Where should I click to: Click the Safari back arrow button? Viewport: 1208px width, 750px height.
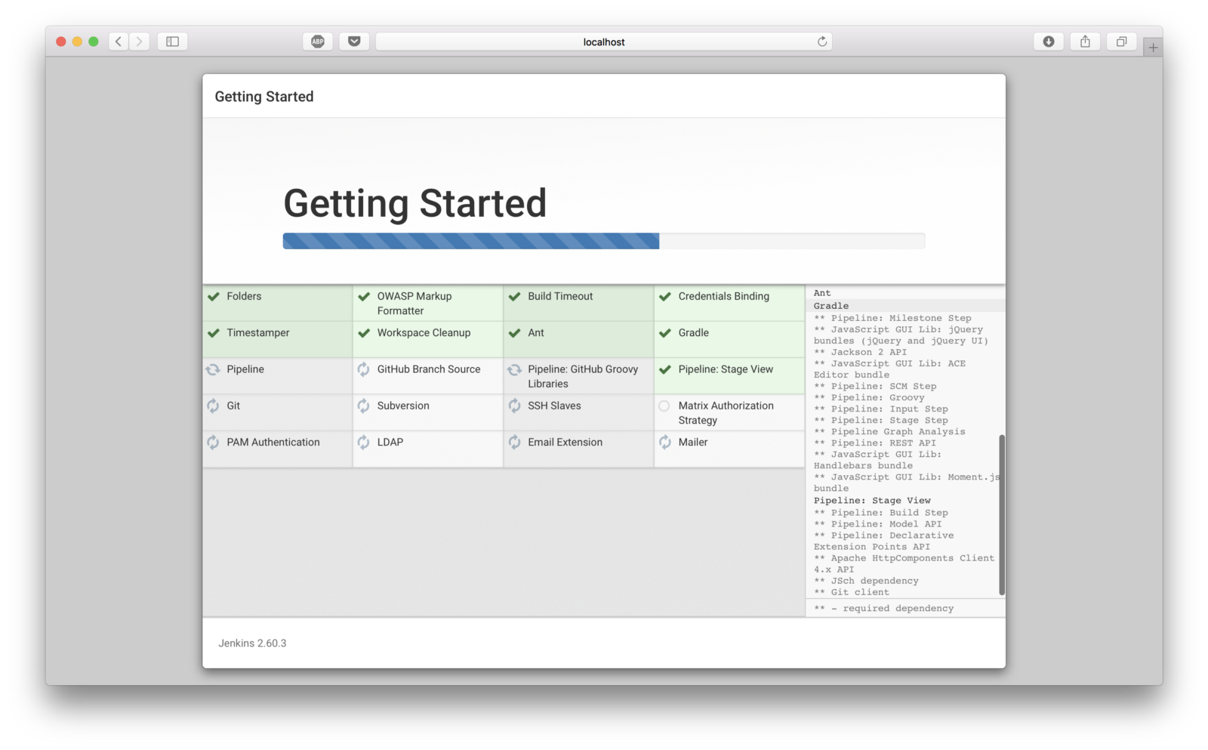[x=119, y=42]
